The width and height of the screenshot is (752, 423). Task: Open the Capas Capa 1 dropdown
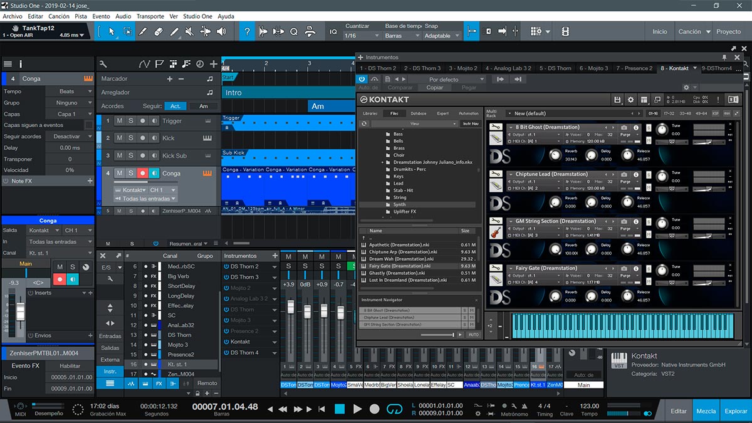70,114
